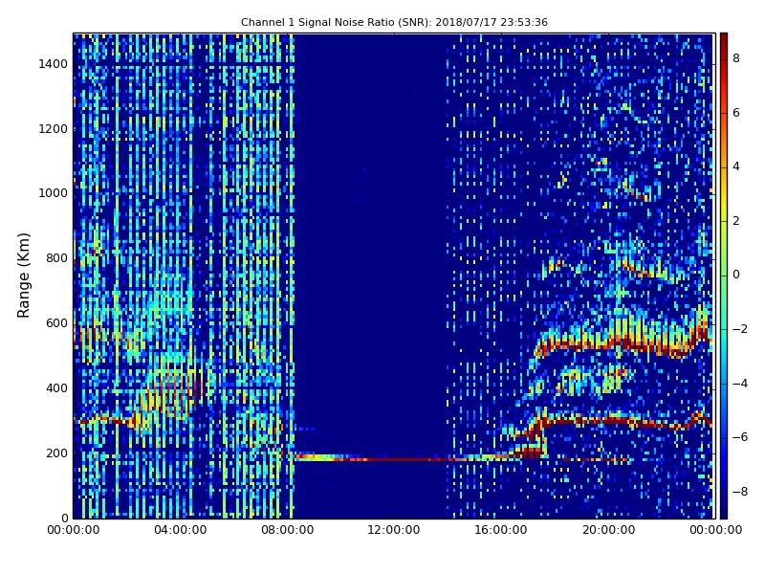Click the 08:00:00 time axis label
Screen dimensions: 765x574
pos(288,530)
